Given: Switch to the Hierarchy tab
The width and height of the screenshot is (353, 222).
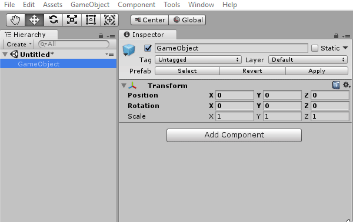Looking at the screenshot, I should click(x=29, y=35).
